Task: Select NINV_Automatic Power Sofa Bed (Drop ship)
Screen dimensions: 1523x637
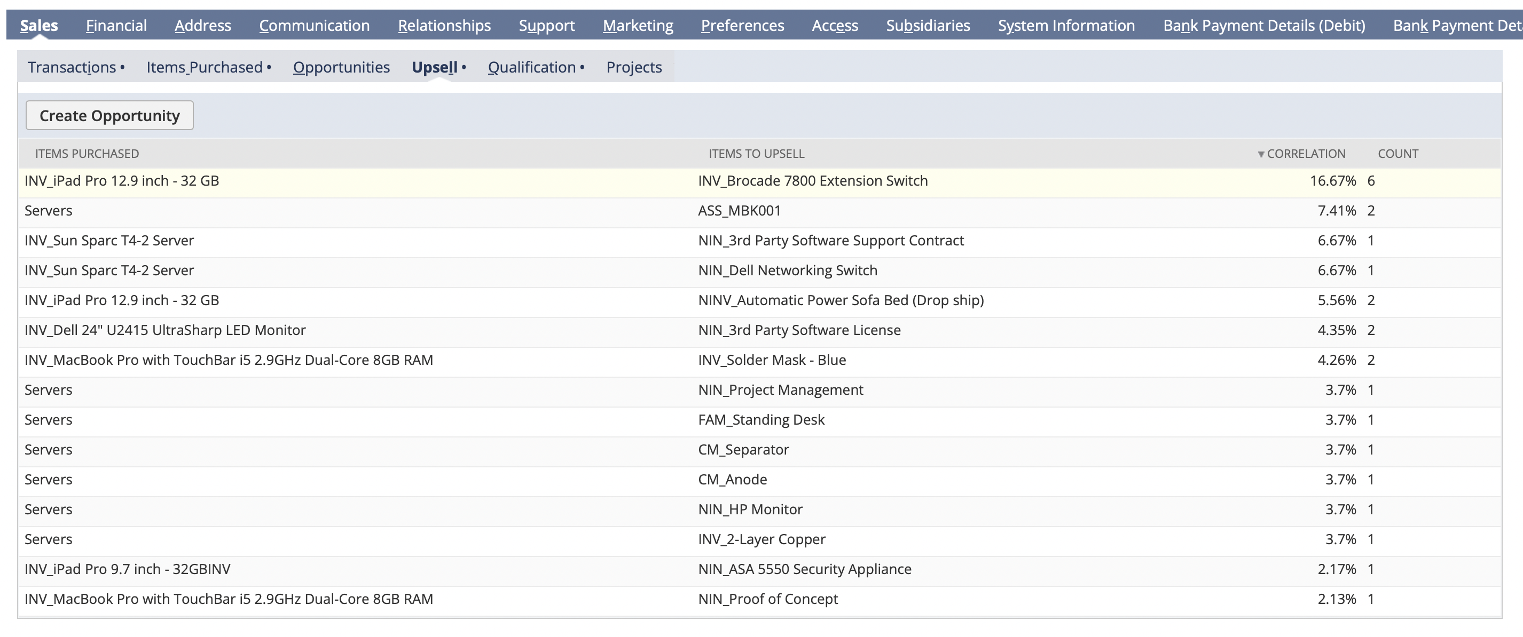Action: point(841,300)
